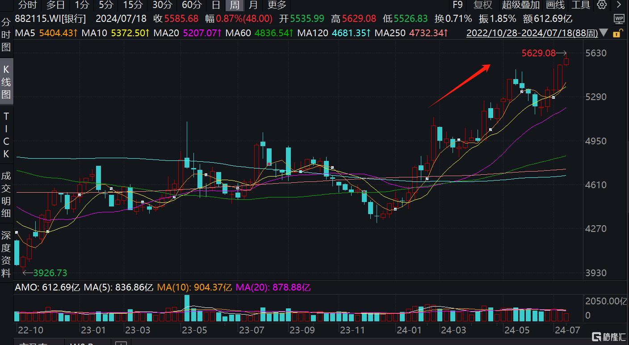Select the 15分 period tab
The image size is (629, 345).
pyautogui.click(x=133, y=5)
